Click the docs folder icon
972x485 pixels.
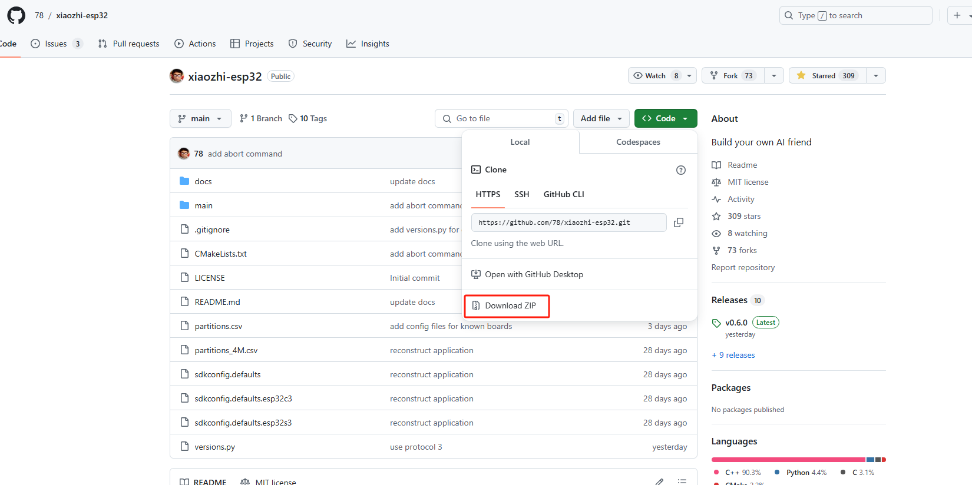coord(184,181)
